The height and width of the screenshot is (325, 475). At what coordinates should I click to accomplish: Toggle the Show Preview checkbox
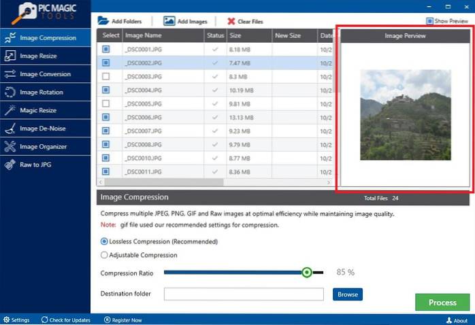(x=429, y=21)
